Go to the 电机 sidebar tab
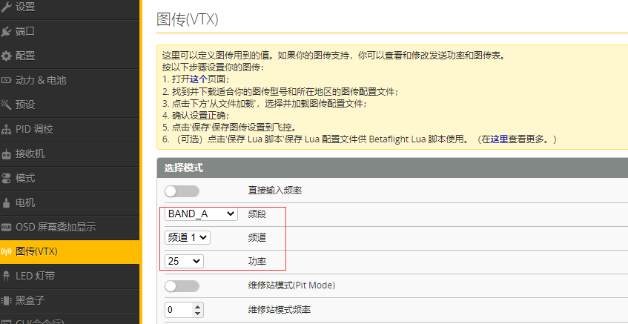Image resolution: width=628 pixels, height=324 pixels. click(25, 202)
